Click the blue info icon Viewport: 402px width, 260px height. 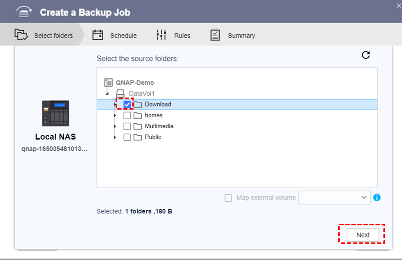pyautogui.click(x=377, y=198)
